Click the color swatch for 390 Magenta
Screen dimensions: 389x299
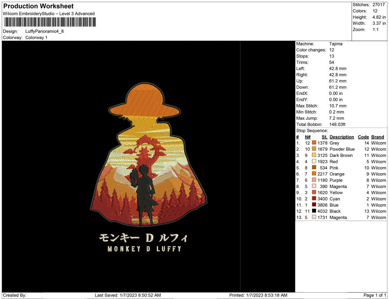point(314,186)
